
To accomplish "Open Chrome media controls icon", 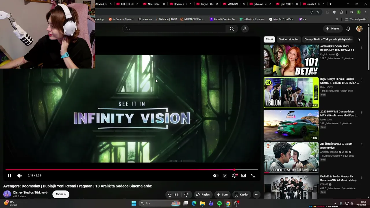I will point(351,12).
